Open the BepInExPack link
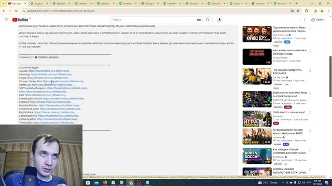The height and width of the screenshot is (186, 332). tap(56, 112)
